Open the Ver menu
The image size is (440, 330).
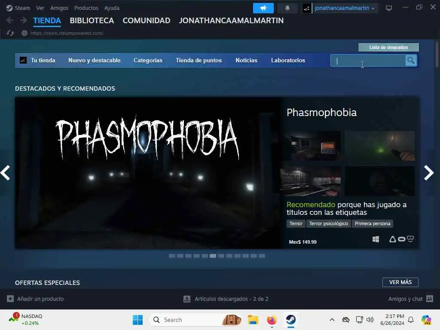pos(40,8)
